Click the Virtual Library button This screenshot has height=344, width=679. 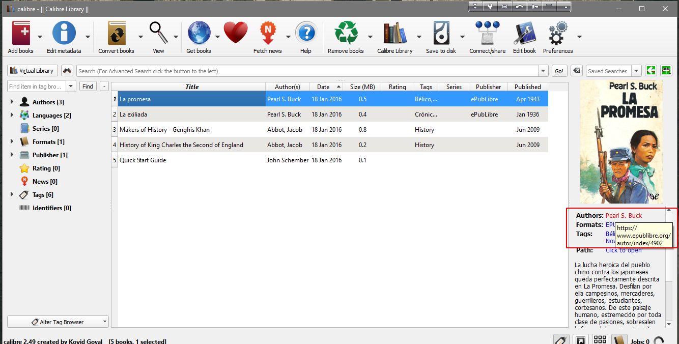coord(33,71)
